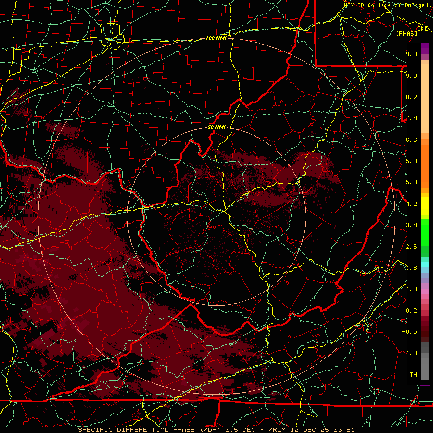The width and height of the screenshot is (433, 433).
Task: Click the "50 NMI" range ring label
Action: point(216,127)
